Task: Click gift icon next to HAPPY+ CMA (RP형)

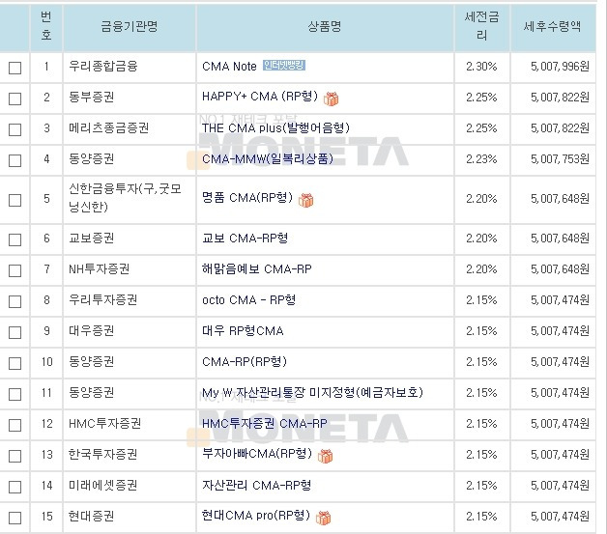Action: pyautogui.click(x=331, y=99)
